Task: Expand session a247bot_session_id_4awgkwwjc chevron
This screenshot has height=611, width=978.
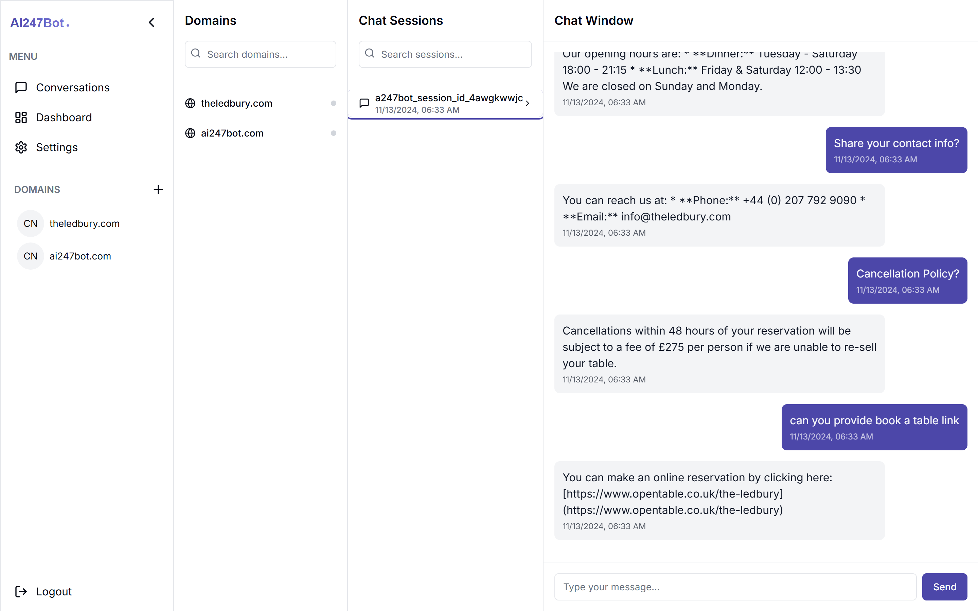Action: (x=528, y=104)
